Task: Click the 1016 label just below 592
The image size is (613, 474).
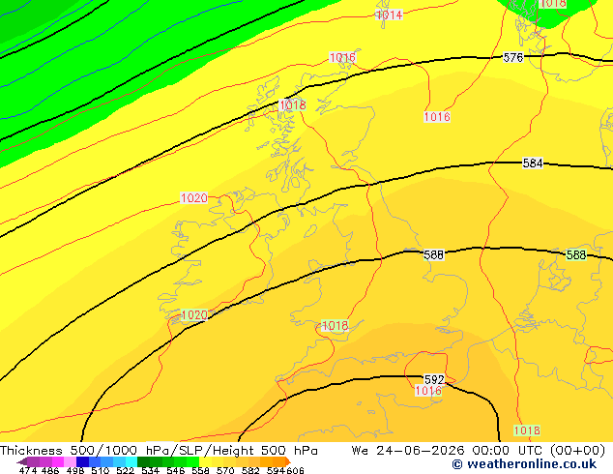Action: pyautogui.click(x=428, y=391)
